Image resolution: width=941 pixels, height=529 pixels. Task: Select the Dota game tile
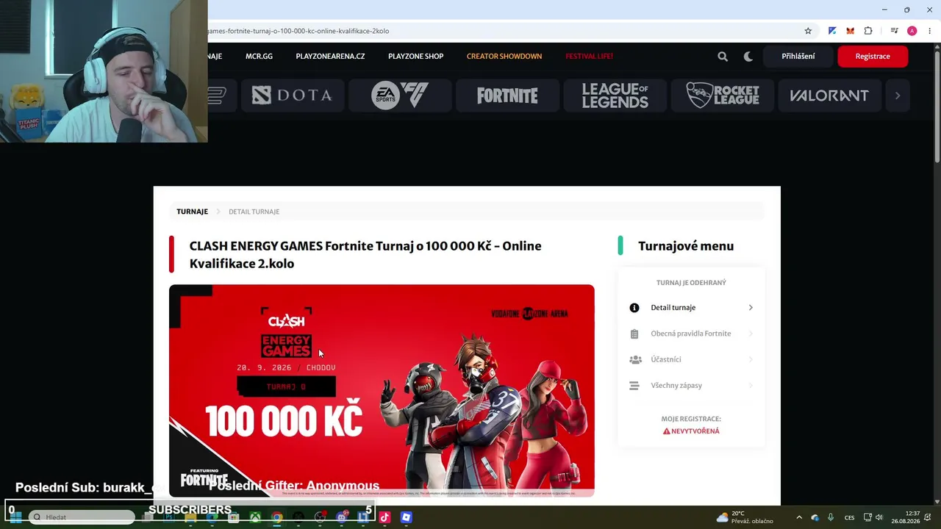pos(293,96)
